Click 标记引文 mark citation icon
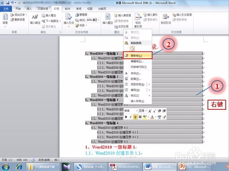 pyautogui.click(x=166, y=17)
